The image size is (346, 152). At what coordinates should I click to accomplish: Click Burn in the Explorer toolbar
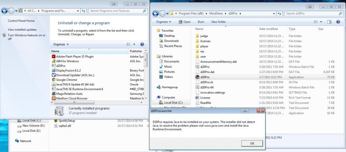tap(201, 22)
